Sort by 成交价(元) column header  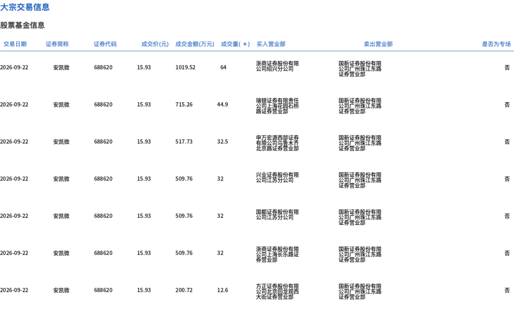[155, 44]
